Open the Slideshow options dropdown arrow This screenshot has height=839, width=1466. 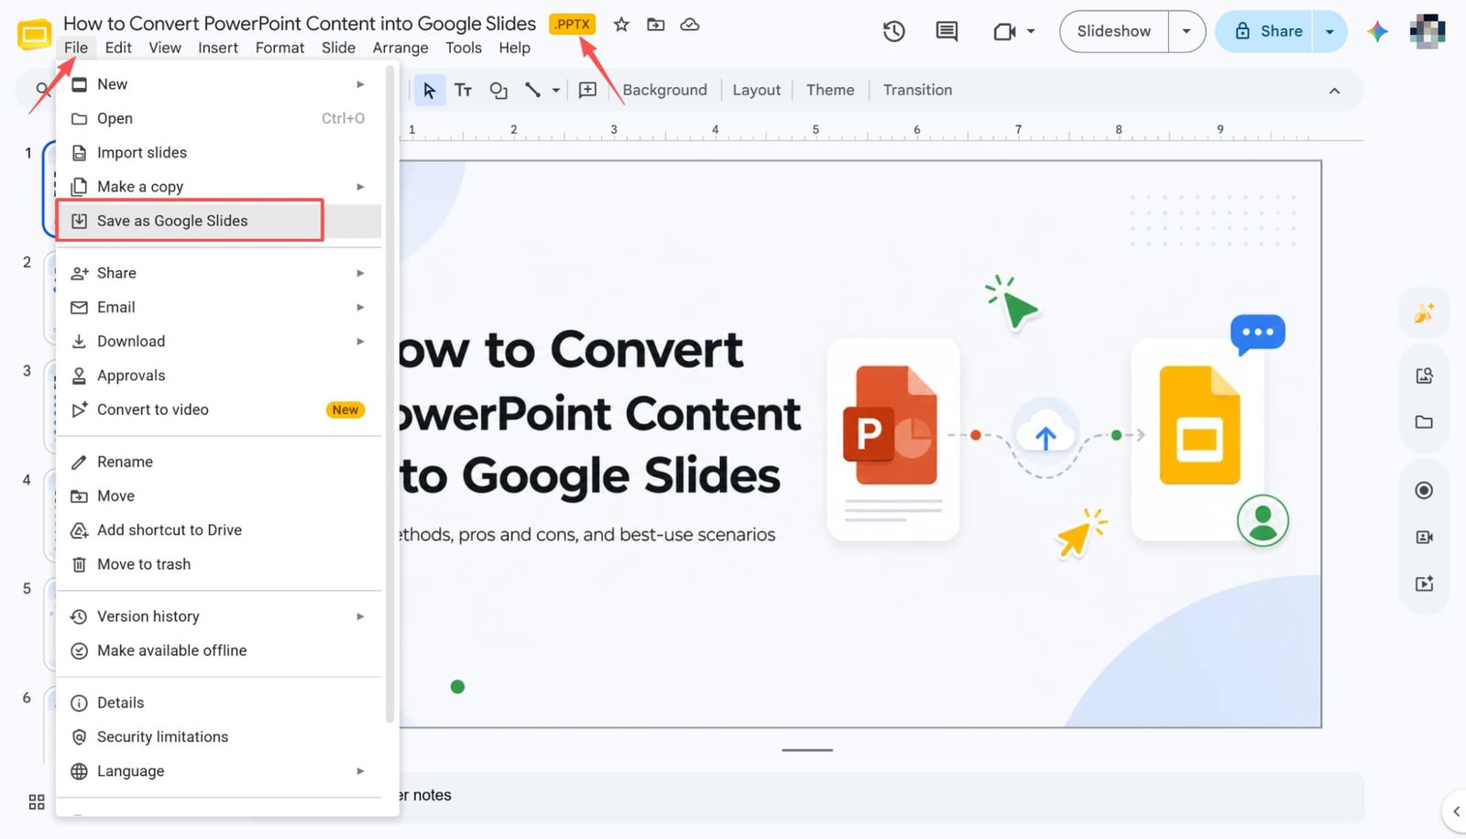pyautogui.click(x=1187, y=31)
